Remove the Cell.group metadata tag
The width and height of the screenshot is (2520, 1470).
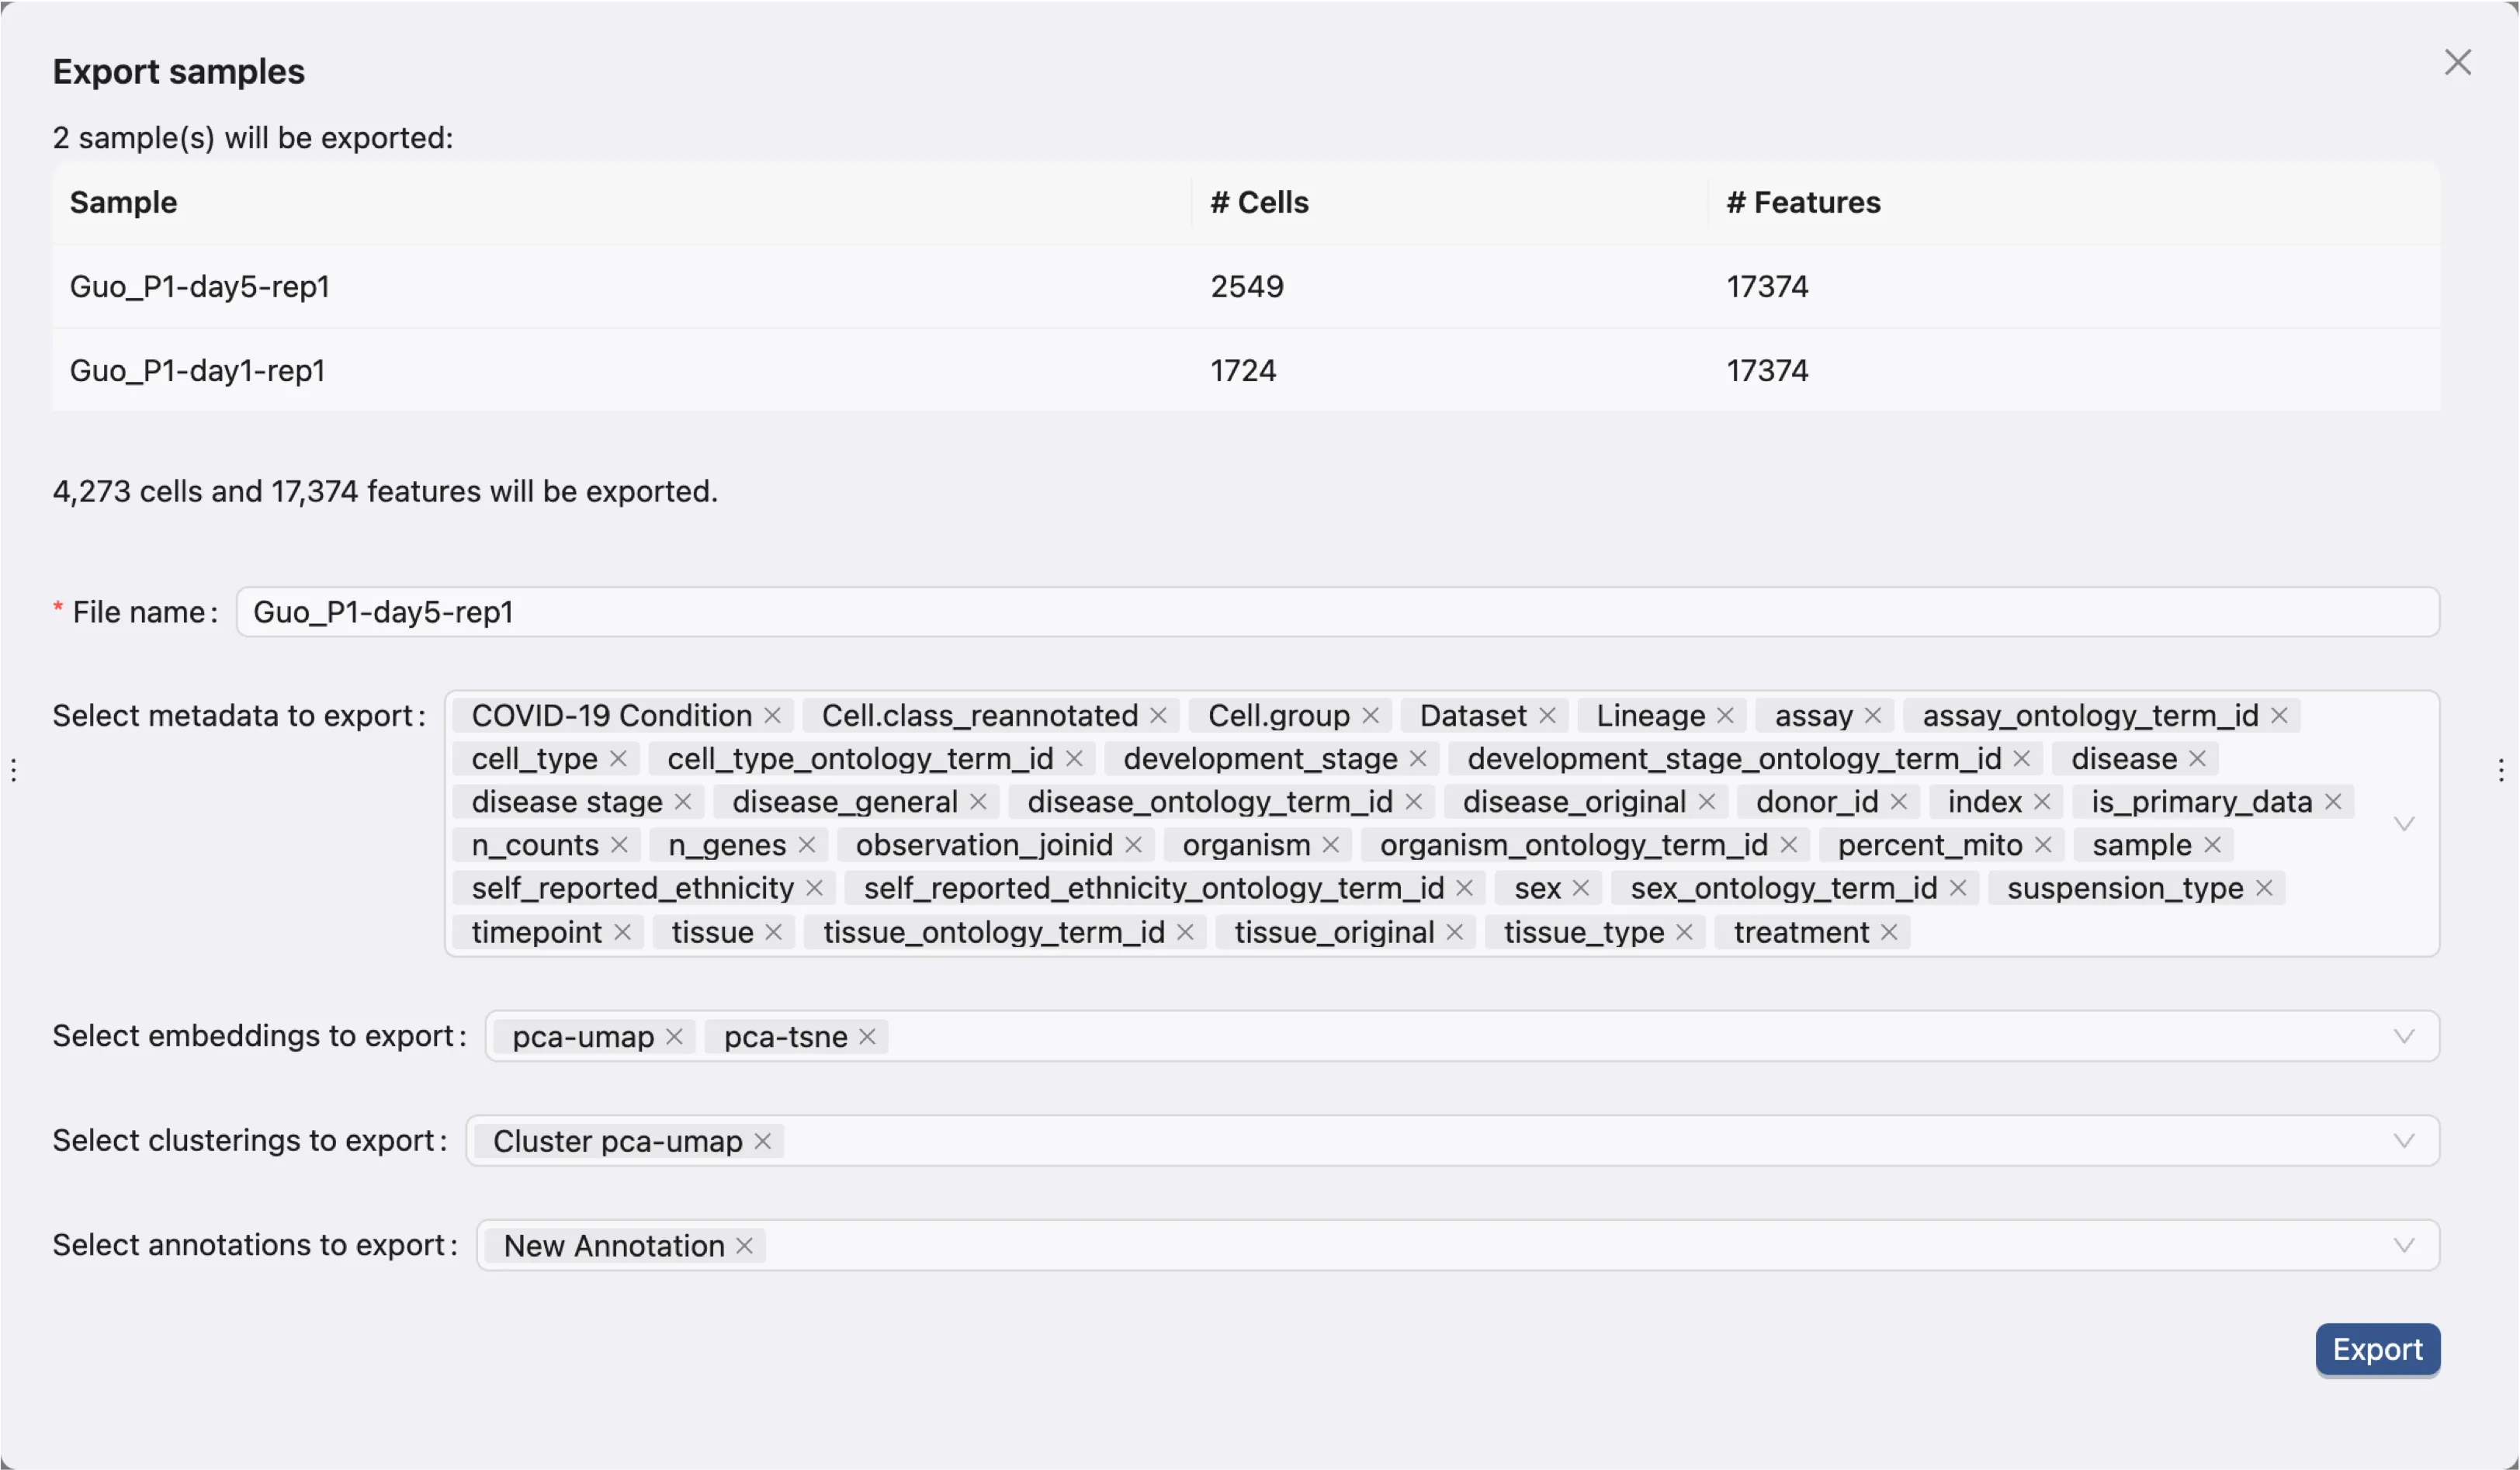[1370, 716]
